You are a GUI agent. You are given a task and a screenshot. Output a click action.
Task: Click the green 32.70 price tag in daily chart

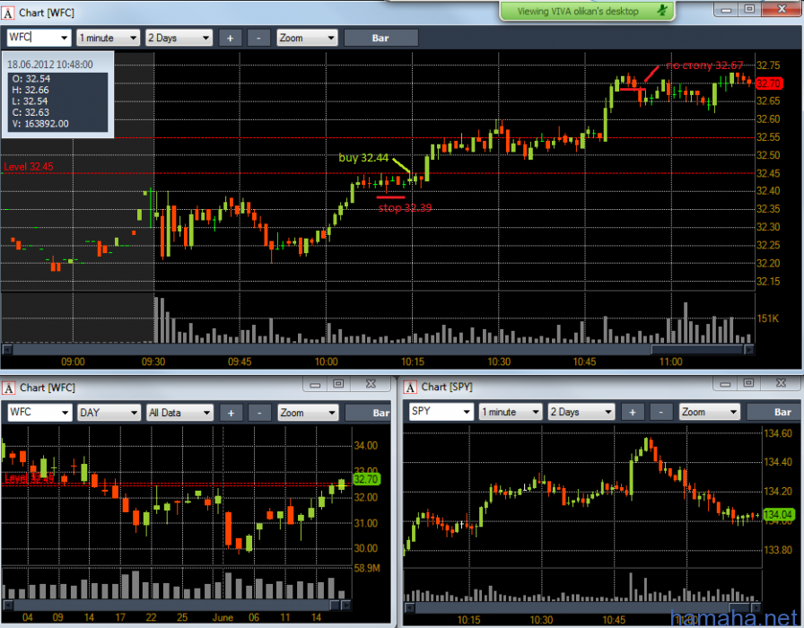pos(366,479)
